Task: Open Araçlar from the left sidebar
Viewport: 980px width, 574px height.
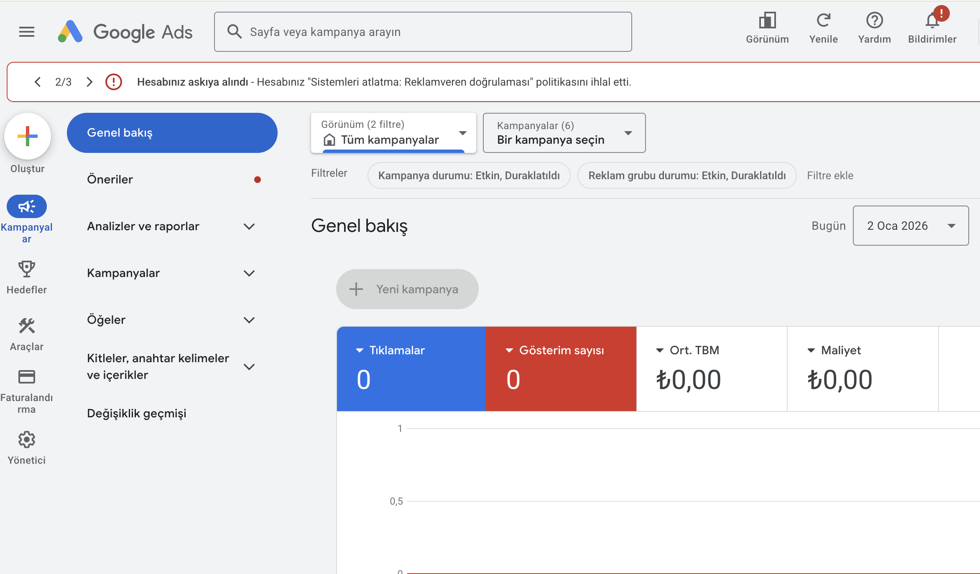Action: 26,326
